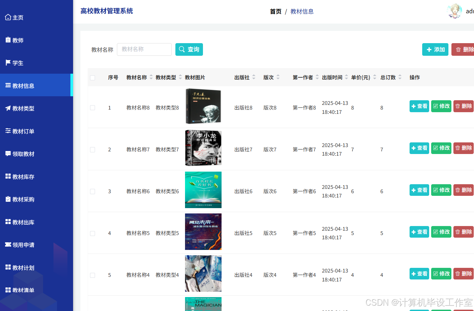This screenshot has height=311, width=474.
Task: Click the grid icon beside 教材清单
Action: coord(8,290)
